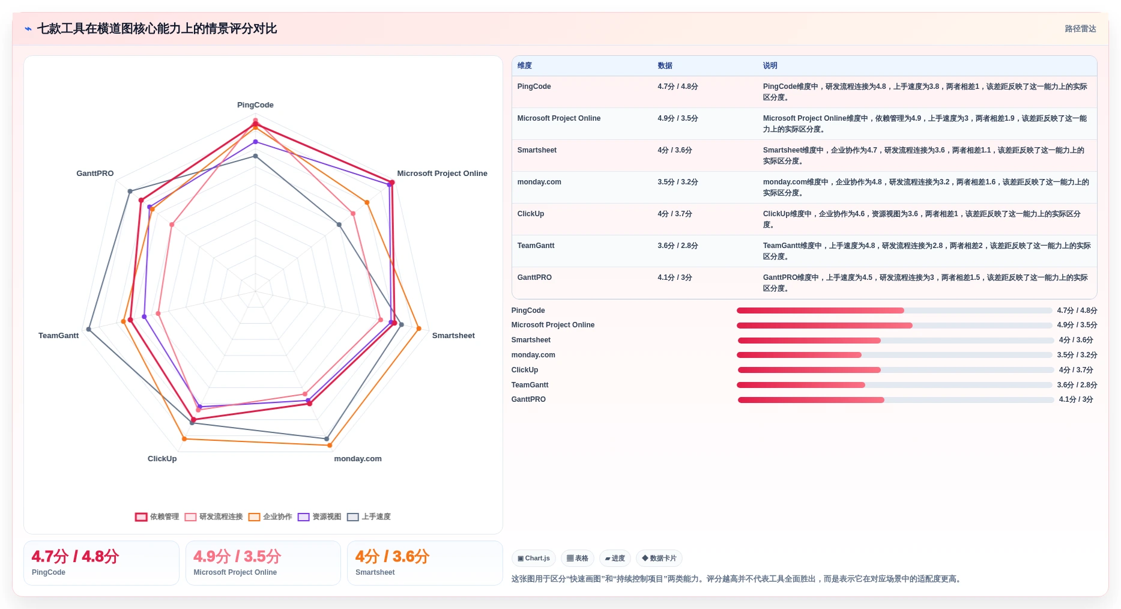
Task: Click the blue lightning icon beside the title
Action: (x=28, y=29)
